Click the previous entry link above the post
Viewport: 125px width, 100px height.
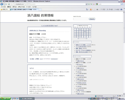(x=47, y=26)
